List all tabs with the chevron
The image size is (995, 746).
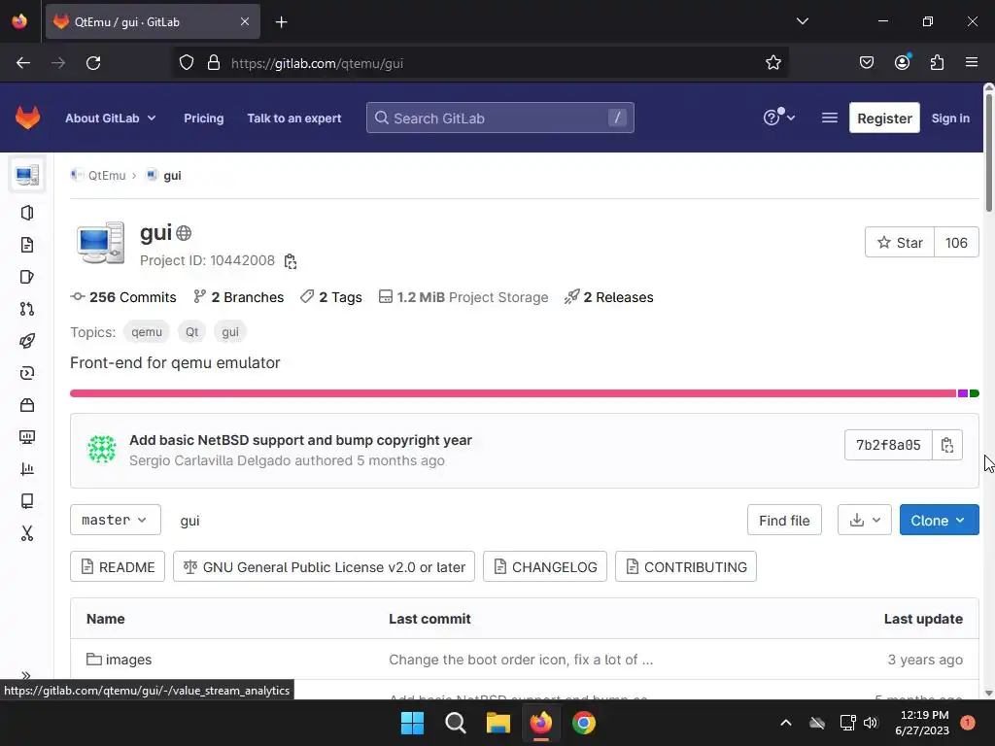tap(802, 21)
